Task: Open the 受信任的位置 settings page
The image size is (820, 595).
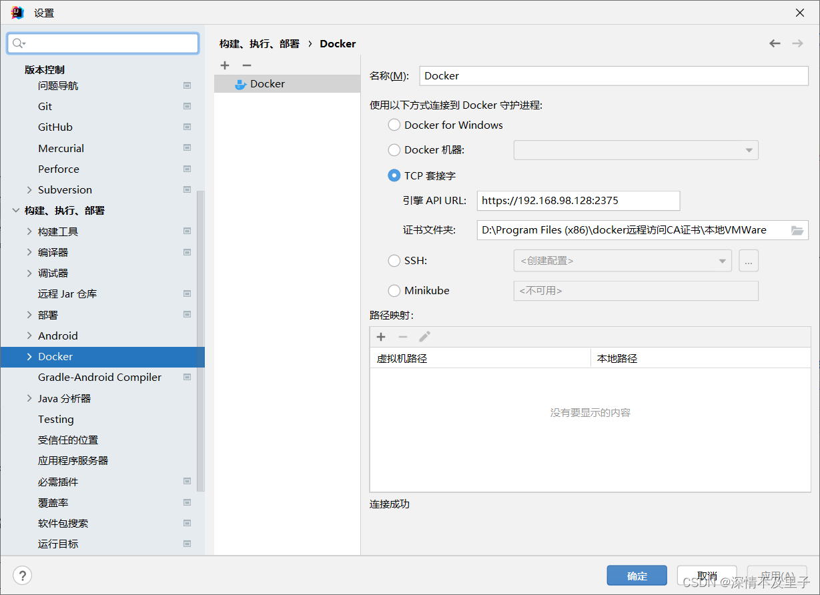Action: point(68,440)
